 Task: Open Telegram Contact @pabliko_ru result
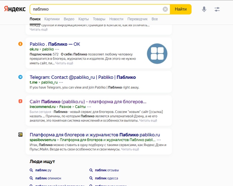tap(82, 77)
